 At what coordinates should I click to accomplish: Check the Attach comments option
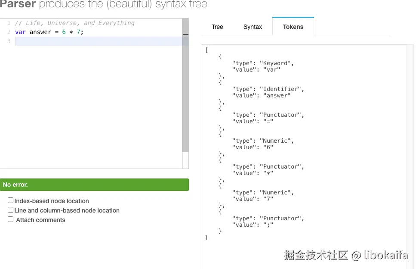point(11,219)
